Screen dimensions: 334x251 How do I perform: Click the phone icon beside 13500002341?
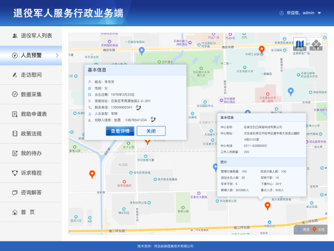click(x=139, y=107)
